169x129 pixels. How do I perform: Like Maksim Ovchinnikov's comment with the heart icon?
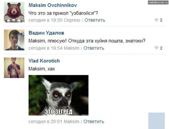[x=156, y=20]
